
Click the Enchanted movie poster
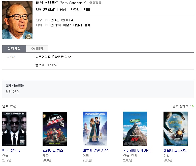[95, 129]
